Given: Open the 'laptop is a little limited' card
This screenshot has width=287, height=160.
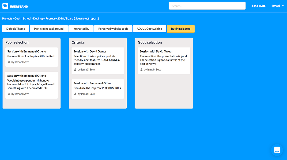Looking at the screenshot, I should click(32, 57).
